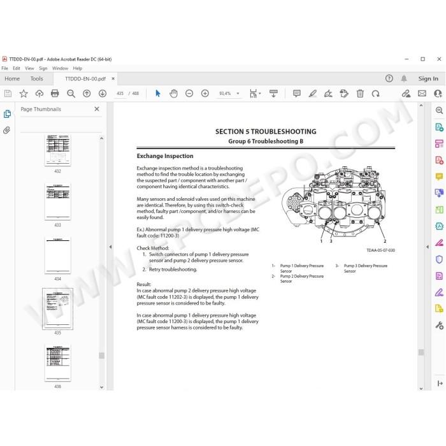Add a sticky note comment
The width and height of the screenshot is (446, 446).
(297, 93)
